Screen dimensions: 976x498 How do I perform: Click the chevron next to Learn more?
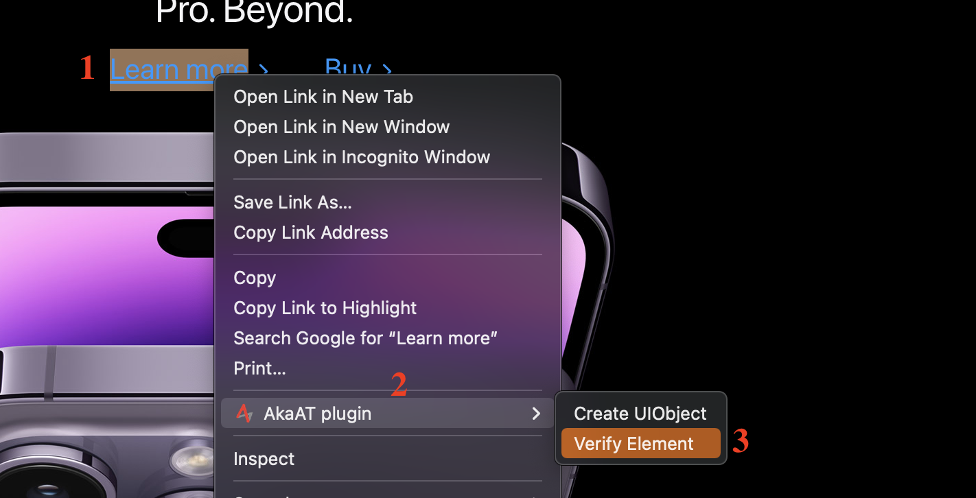point(264,70)
